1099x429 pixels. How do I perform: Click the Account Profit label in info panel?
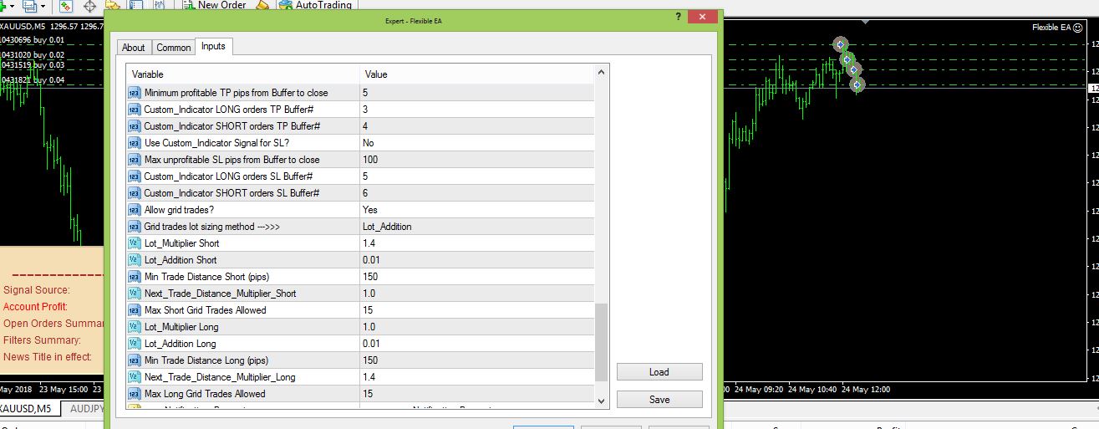(x=36, y=307)
